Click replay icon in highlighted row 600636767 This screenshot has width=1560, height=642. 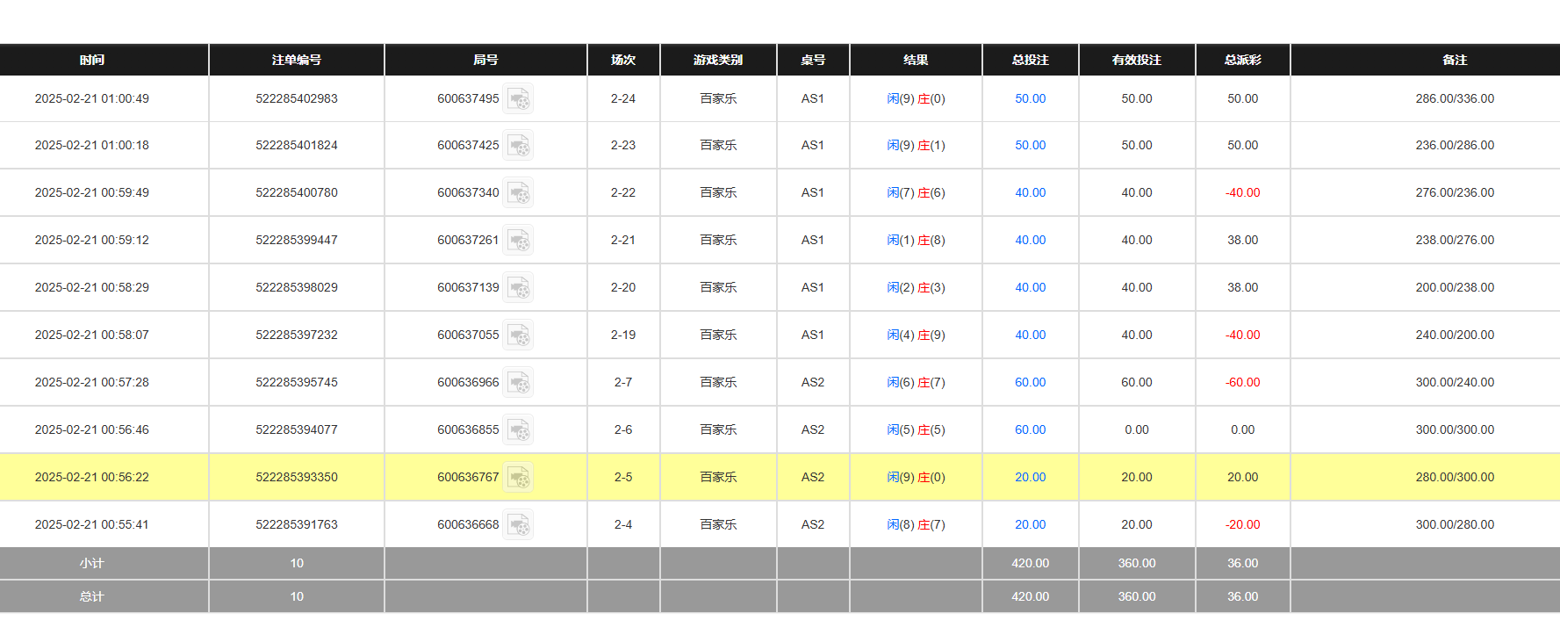pos(518,478)
